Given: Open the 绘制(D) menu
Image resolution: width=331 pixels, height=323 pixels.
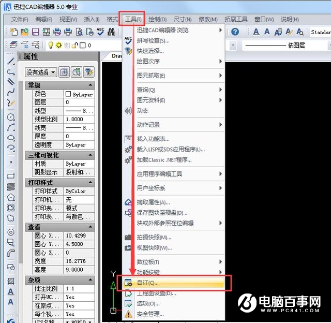Looking at the screenshot, I should tap(157, 20).
